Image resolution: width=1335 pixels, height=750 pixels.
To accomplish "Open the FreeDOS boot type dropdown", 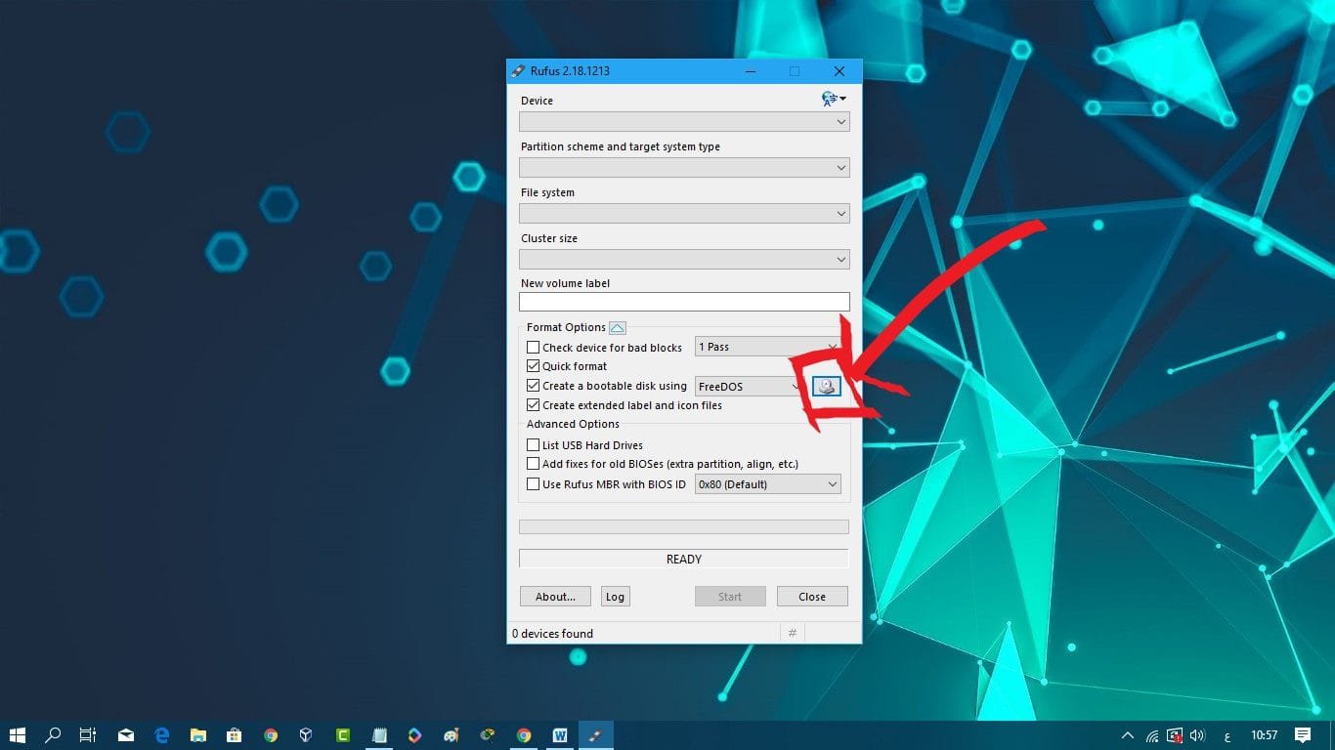I will coord(750,387).
